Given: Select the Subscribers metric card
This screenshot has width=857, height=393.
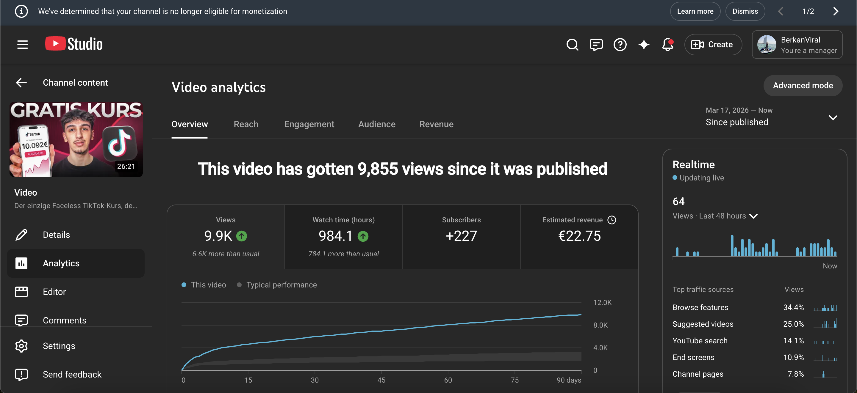Looking at the screenshot, I should coord(461,237).
